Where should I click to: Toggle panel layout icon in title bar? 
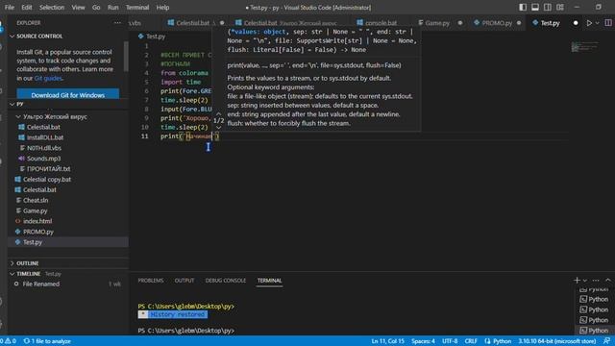tap(535, 7)
